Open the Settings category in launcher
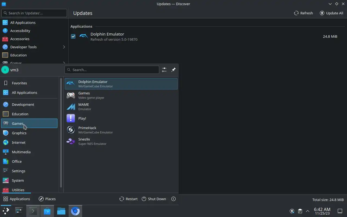The image size is (347, 217). [x=29, y=171]
